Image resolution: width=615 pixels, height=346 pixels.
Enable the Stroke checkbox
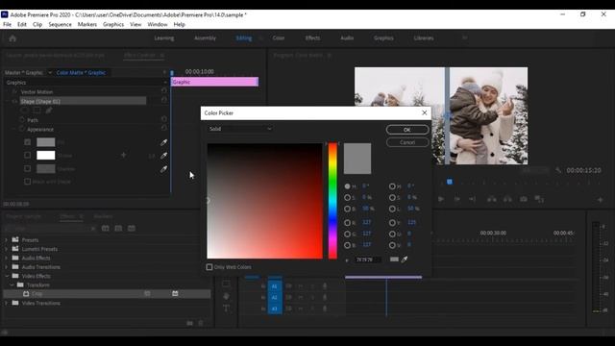point(28,156)
